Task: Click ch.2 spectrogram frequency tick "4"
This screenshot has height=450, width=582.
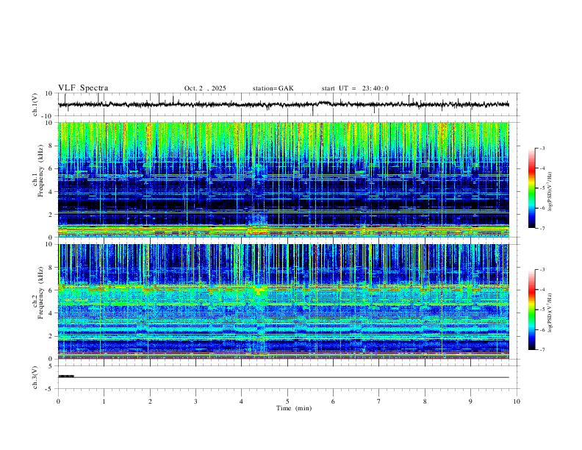Action: click(x=51, y=313)
